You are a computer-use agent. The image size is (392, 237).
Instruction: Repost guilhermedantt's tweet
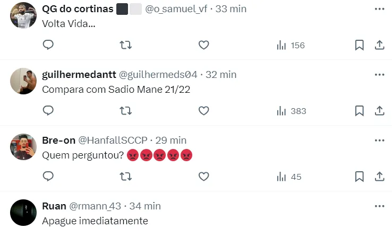point(126,111)
